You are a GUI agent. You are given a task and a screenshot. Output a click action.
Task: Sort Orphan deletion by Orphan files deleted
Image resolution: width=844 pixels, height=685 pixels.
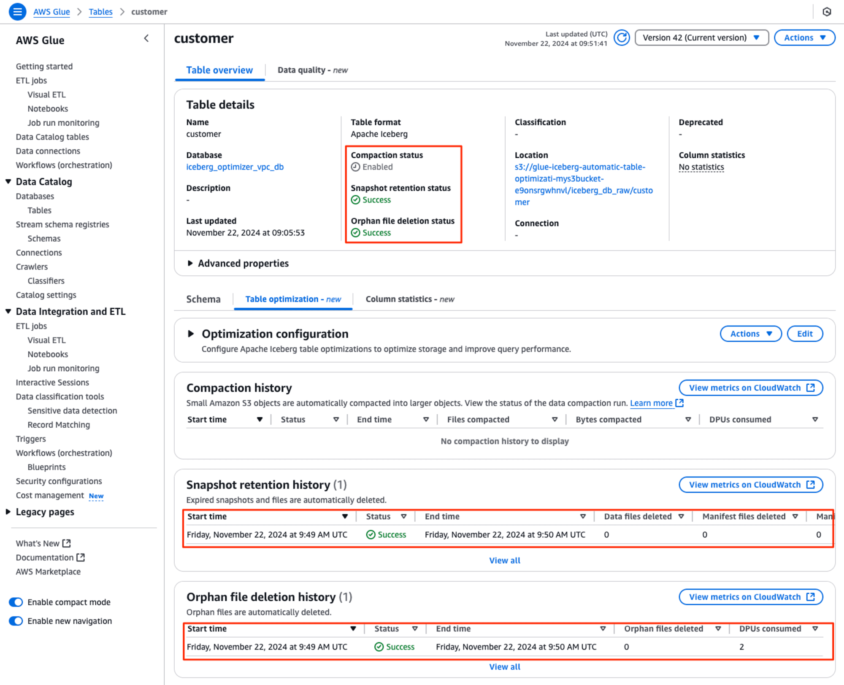coord(718,628)
